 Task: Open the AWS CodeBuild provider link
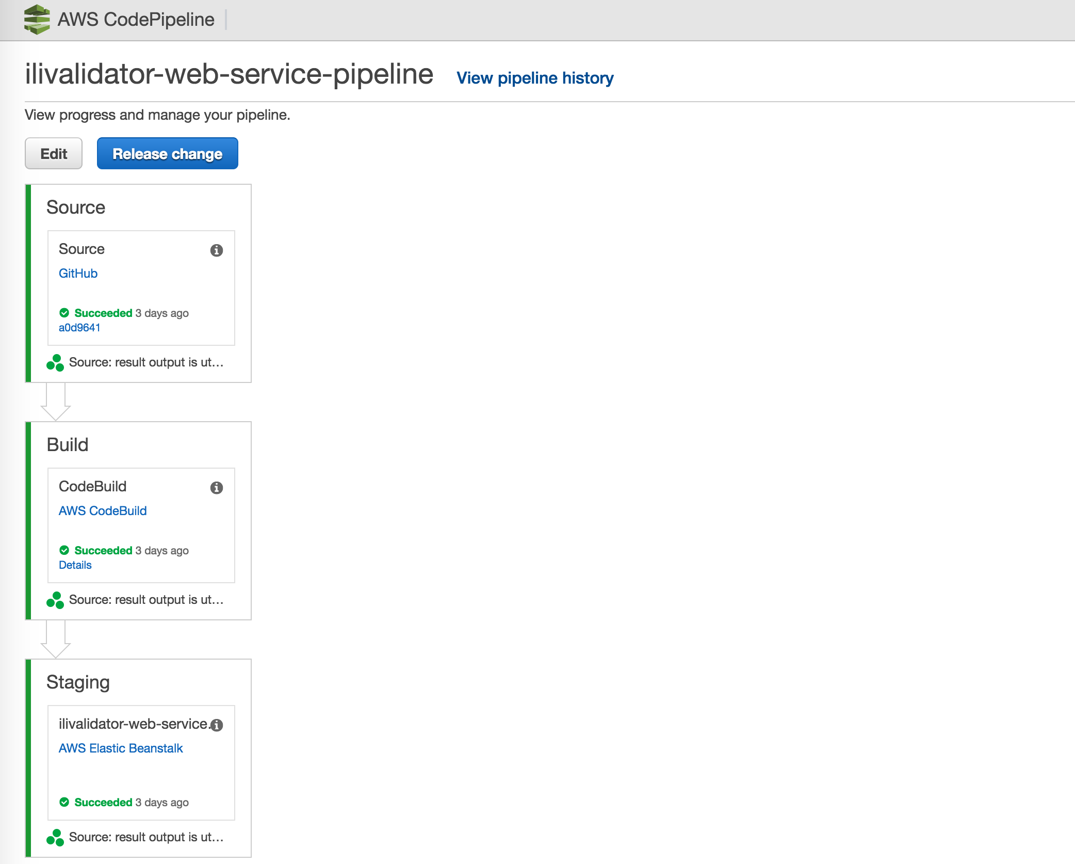click(x=103, y=511)
